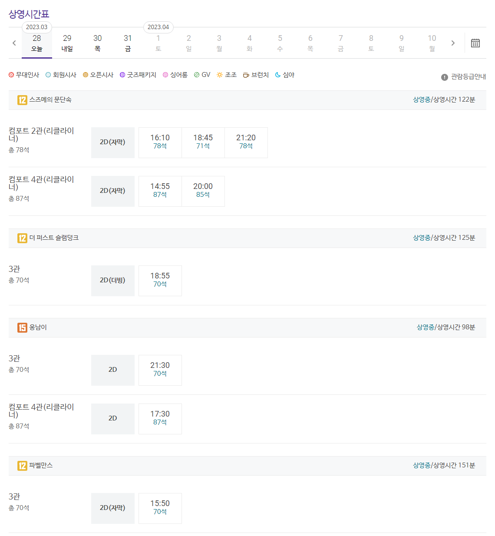Select April 8 토 date tab

point(371,43)
